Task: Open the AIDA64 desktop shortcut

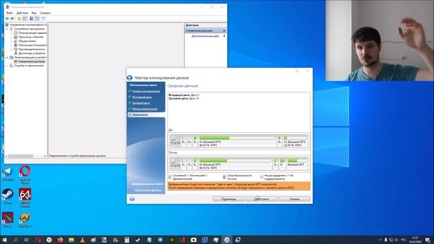Action: click(25, 197)
